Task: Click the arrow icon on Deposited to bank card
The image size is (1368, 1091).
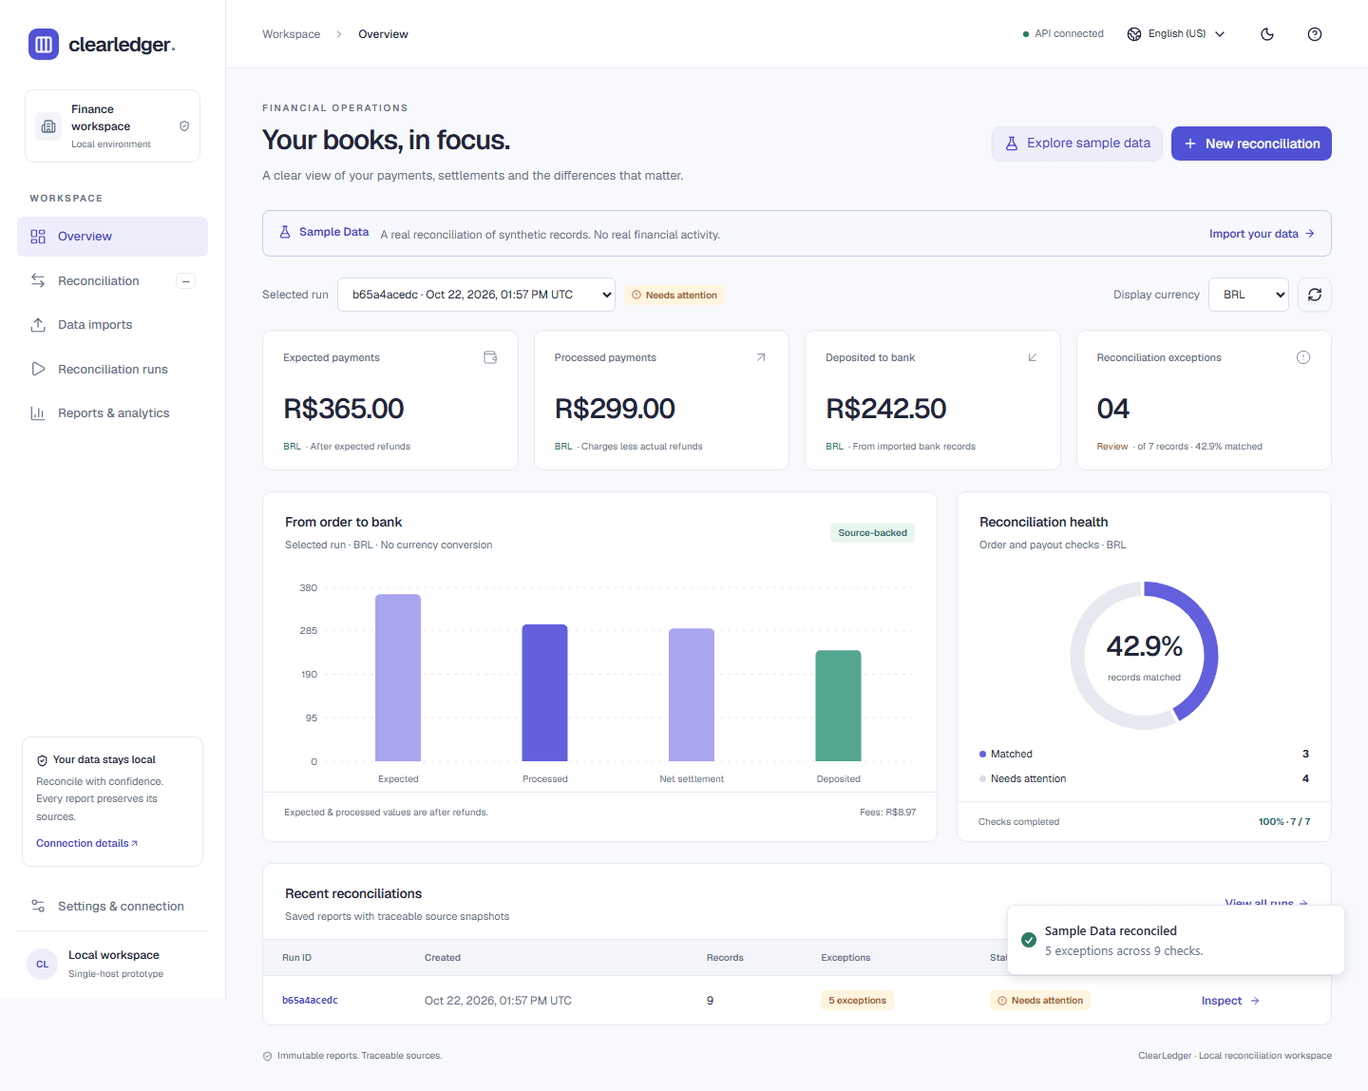Action: coord(1033,357)
